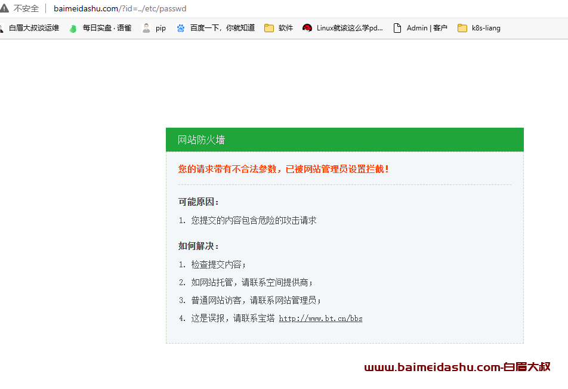Click the pip bookmark avatar icon
568x389 pixels.
146,28
